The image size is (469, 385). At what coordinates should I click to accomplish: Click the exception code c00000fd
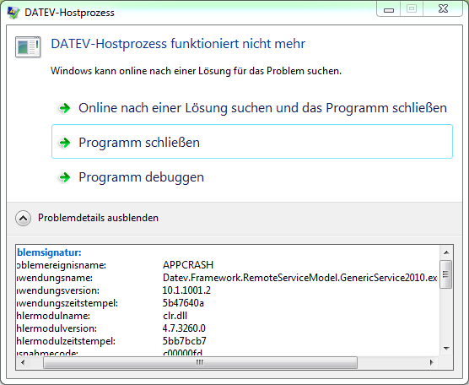pos(182,353)
